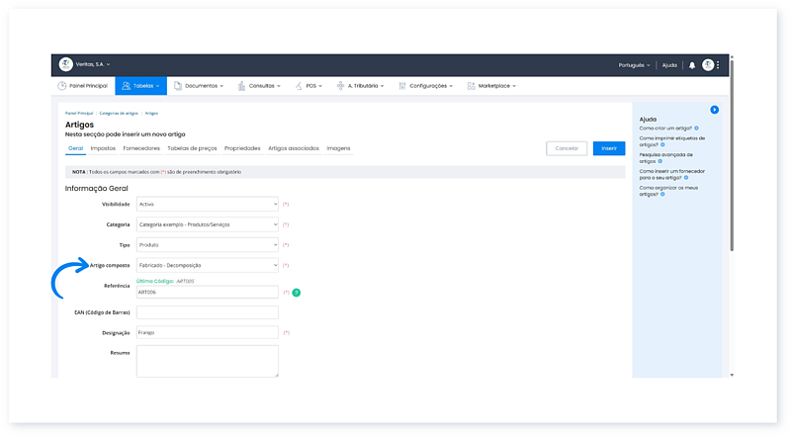This screenshot has width=791, height=437.
Task: Collapse the Ajuda help panel arrow
Action: tap(714, 110)
